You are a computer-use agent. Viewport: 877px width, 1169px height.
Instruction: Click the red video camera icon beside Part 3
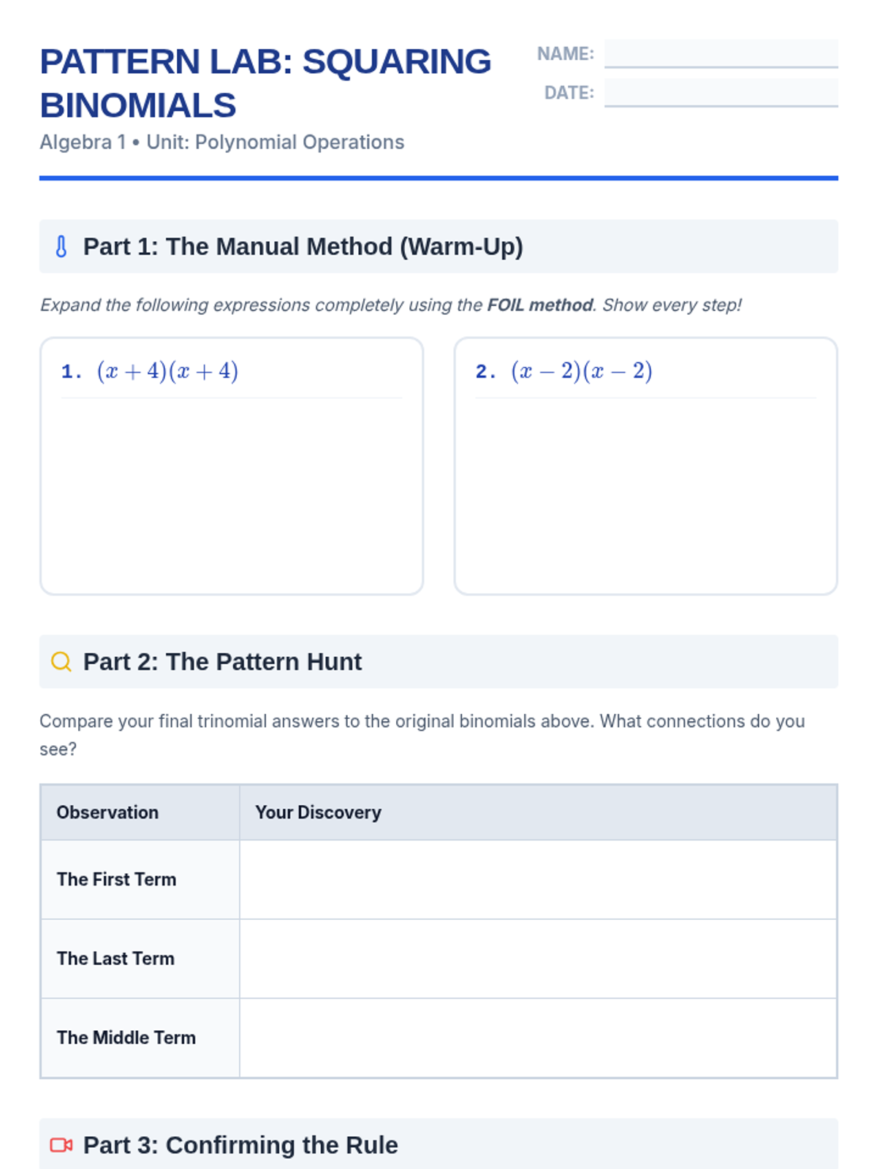tap(61, 1145)
